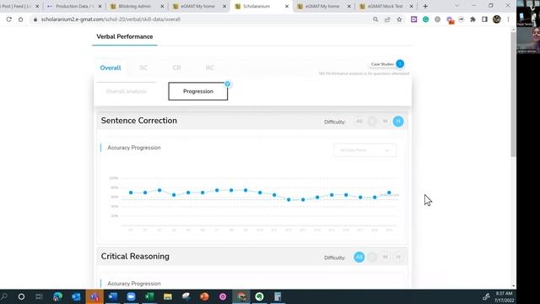Viewport: 540px width, 304px height.
Task: Open the tab search chevron
Action: [x=457, y=6]
